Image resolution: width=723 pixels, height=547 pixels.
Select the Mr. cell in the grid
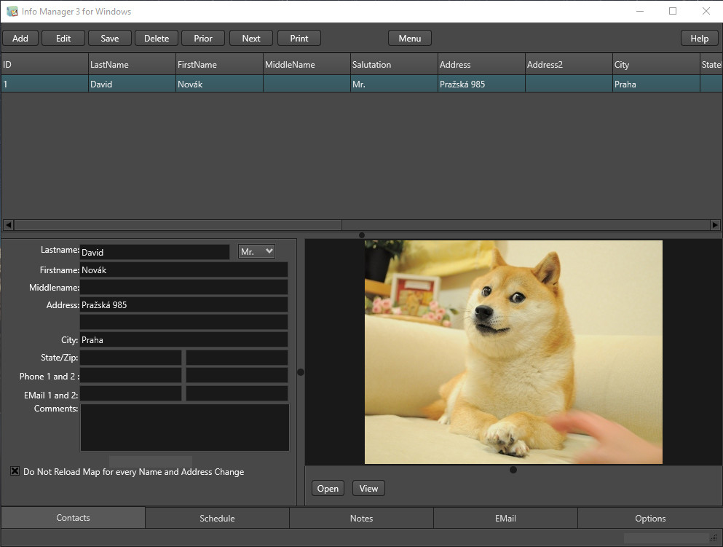click(x=394, y=84)
